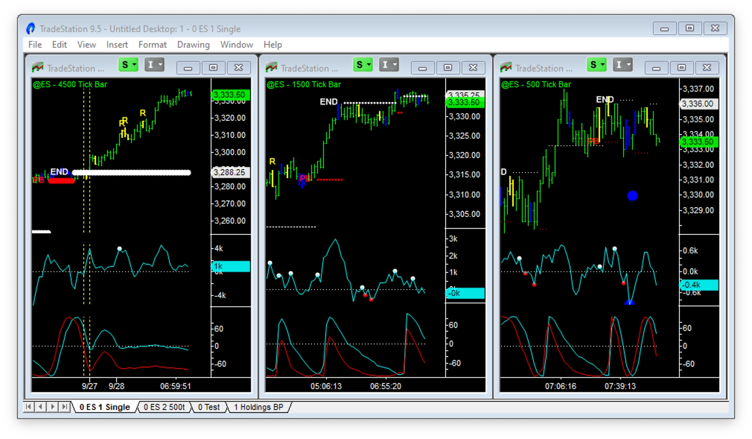Maximize the 4500 Tick Bar chart window

point(213,68)
